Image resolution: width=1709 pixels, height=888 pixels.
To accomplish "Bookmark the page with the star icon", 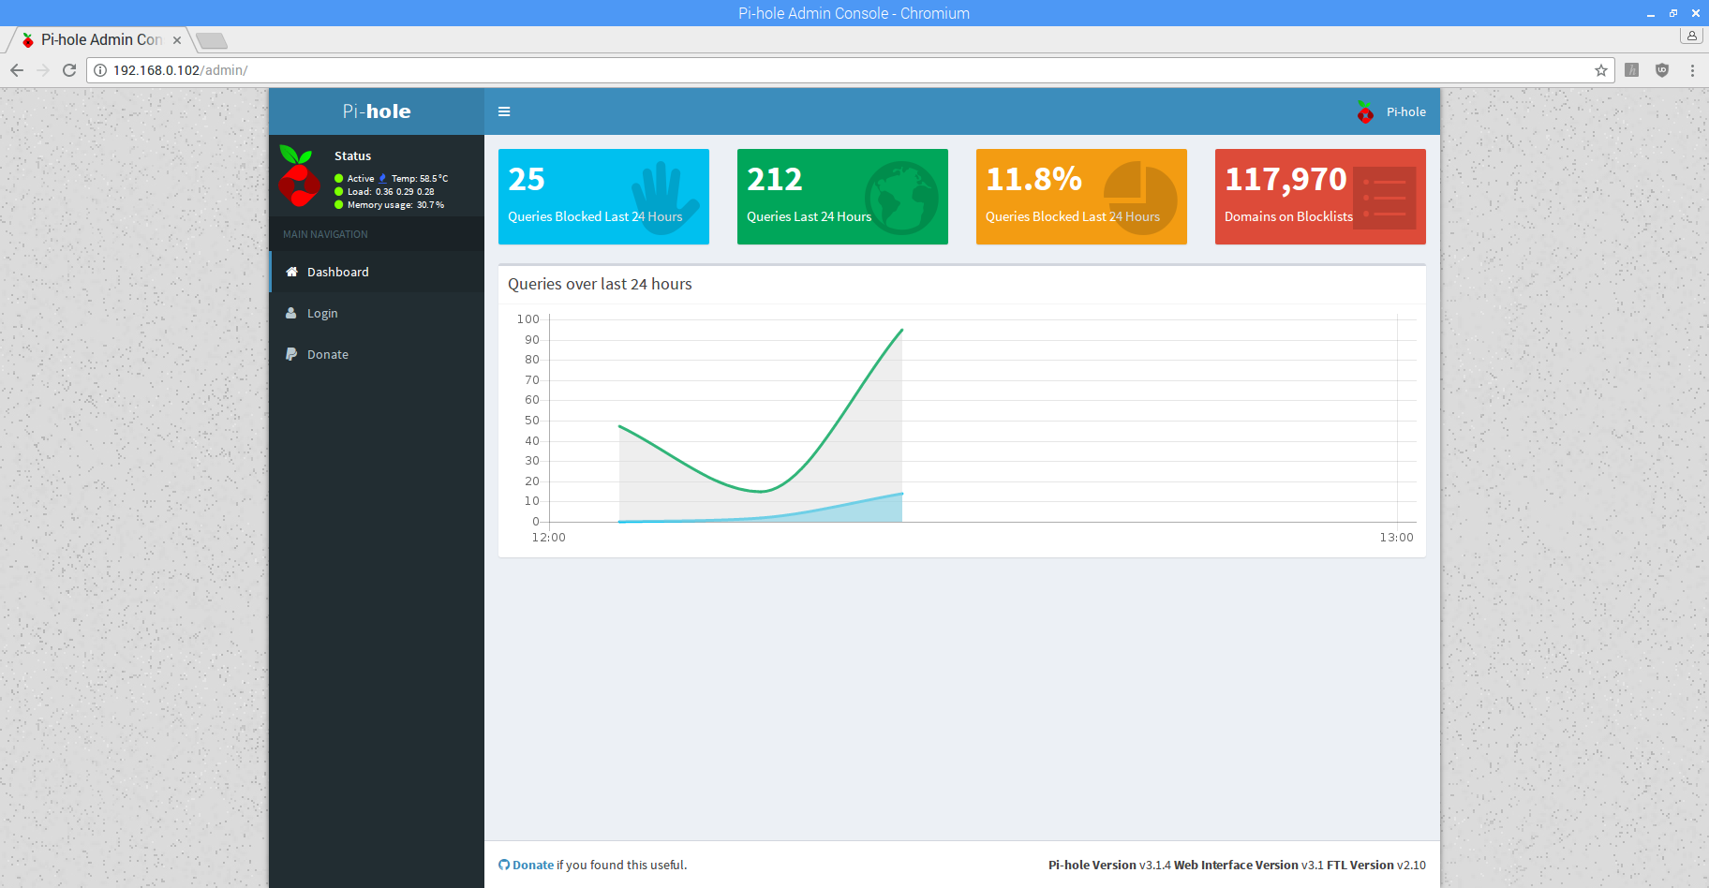I will [1601, 70].
